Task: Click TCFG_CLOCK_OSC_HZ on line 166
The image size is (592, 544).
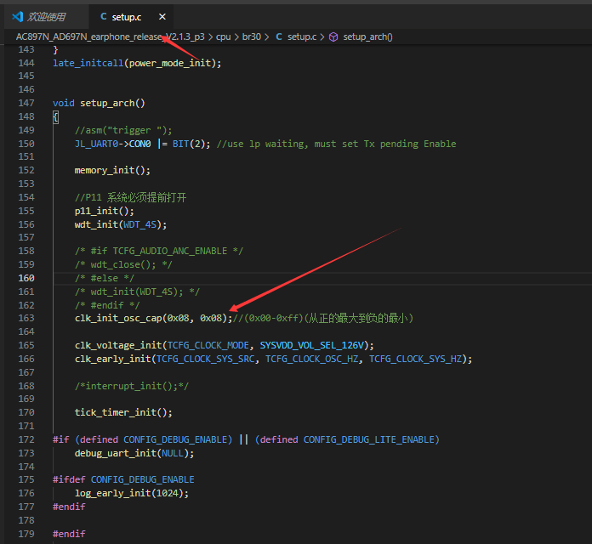Action: 311,359
